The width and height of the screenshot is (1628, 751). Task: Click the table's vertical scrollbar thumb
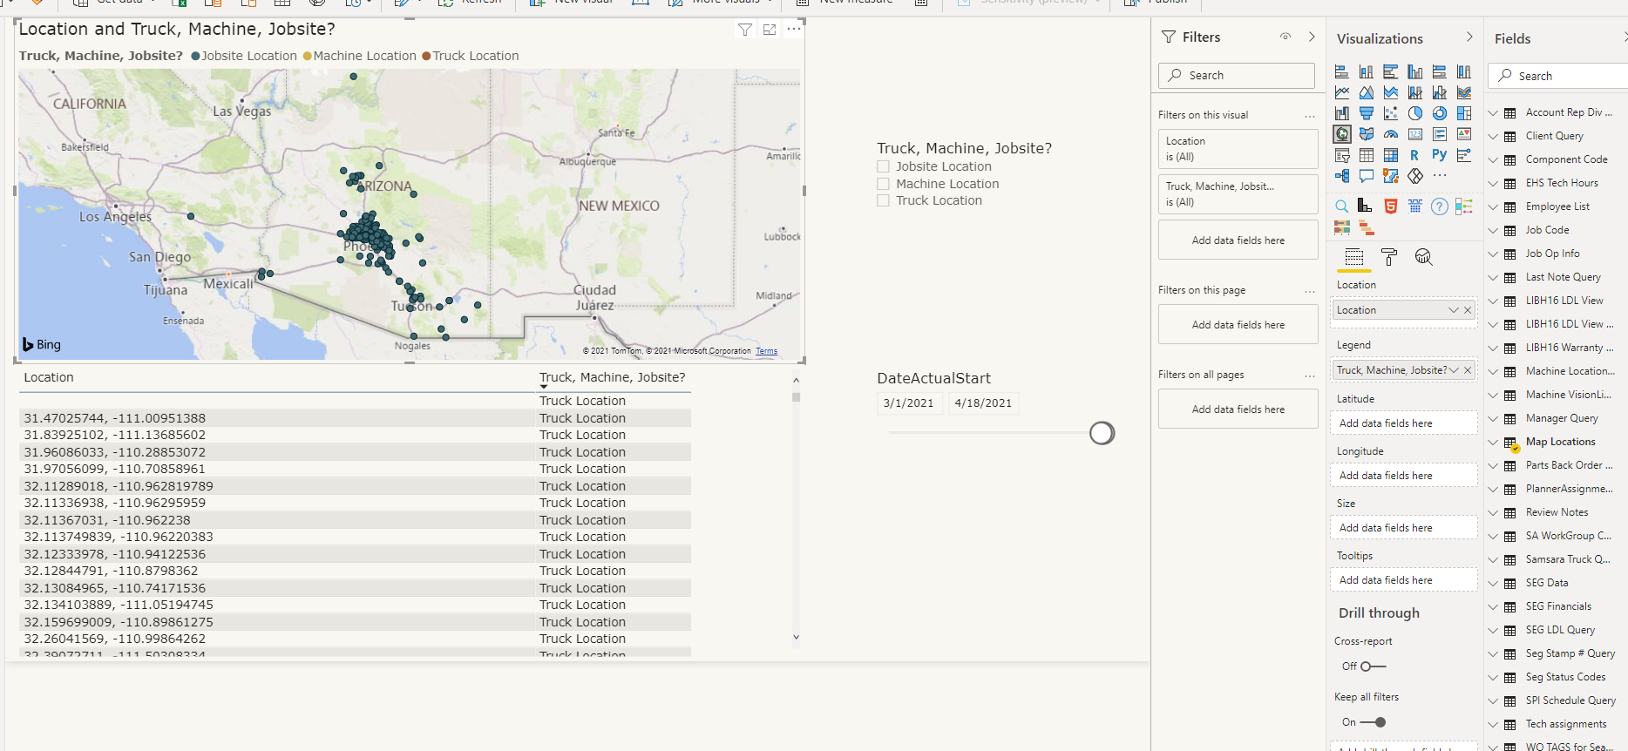pyautogui.click(x=796, y=396)
